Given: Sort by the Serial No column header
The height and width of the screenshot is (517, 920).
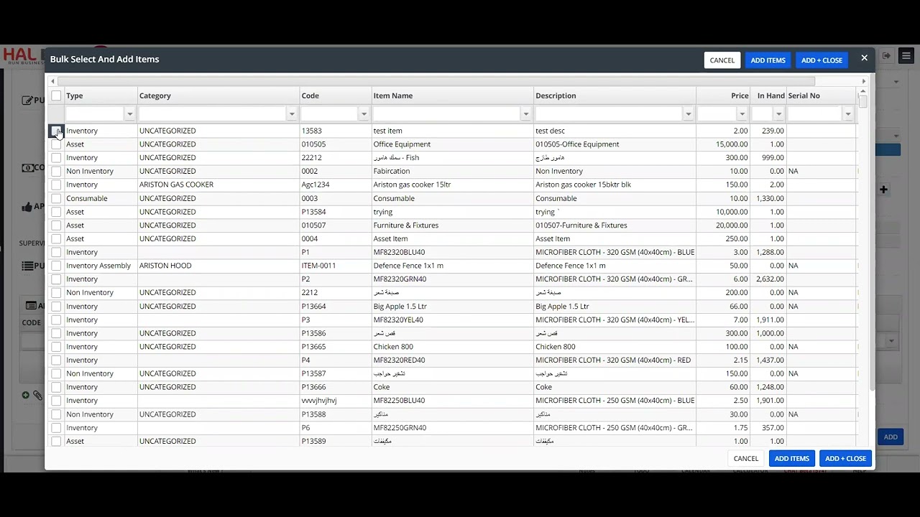Looking at the screenshot, I should (822, 96).
